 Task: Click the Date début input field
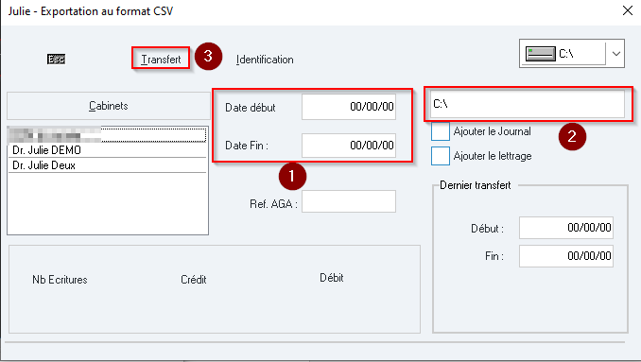point(349,107)
